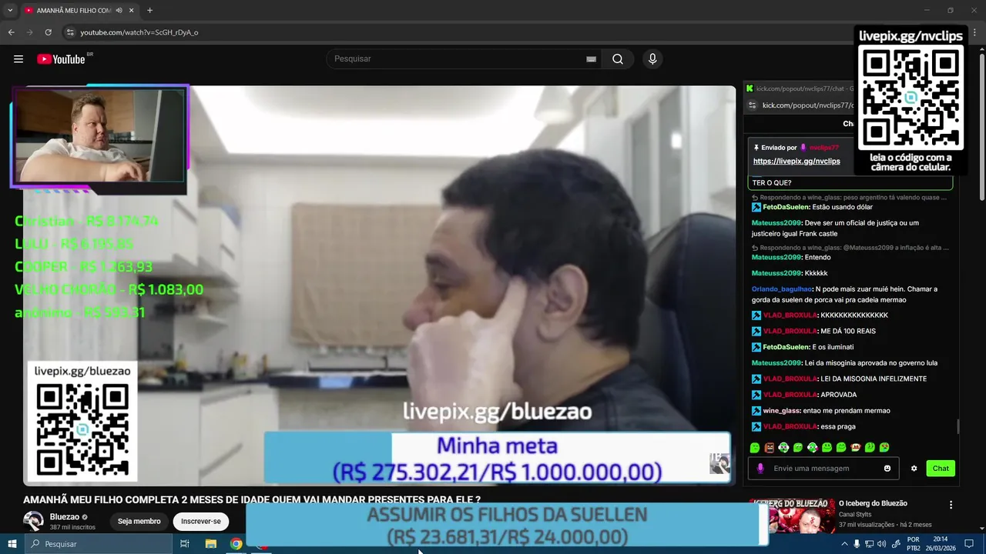This screenshot has height=554, width=986.
Task: Open the on-screen keyboard in YouTube search
Action: coord(591,59)
